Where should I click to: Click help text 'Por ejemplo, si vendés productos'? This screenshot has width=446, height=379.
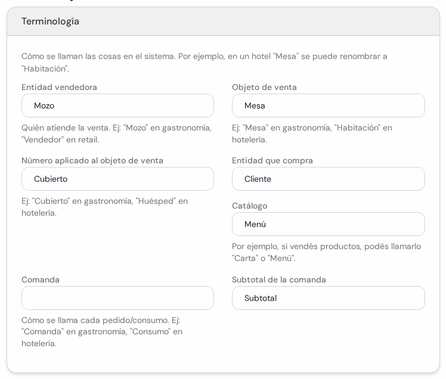click(x=327, y=252)
